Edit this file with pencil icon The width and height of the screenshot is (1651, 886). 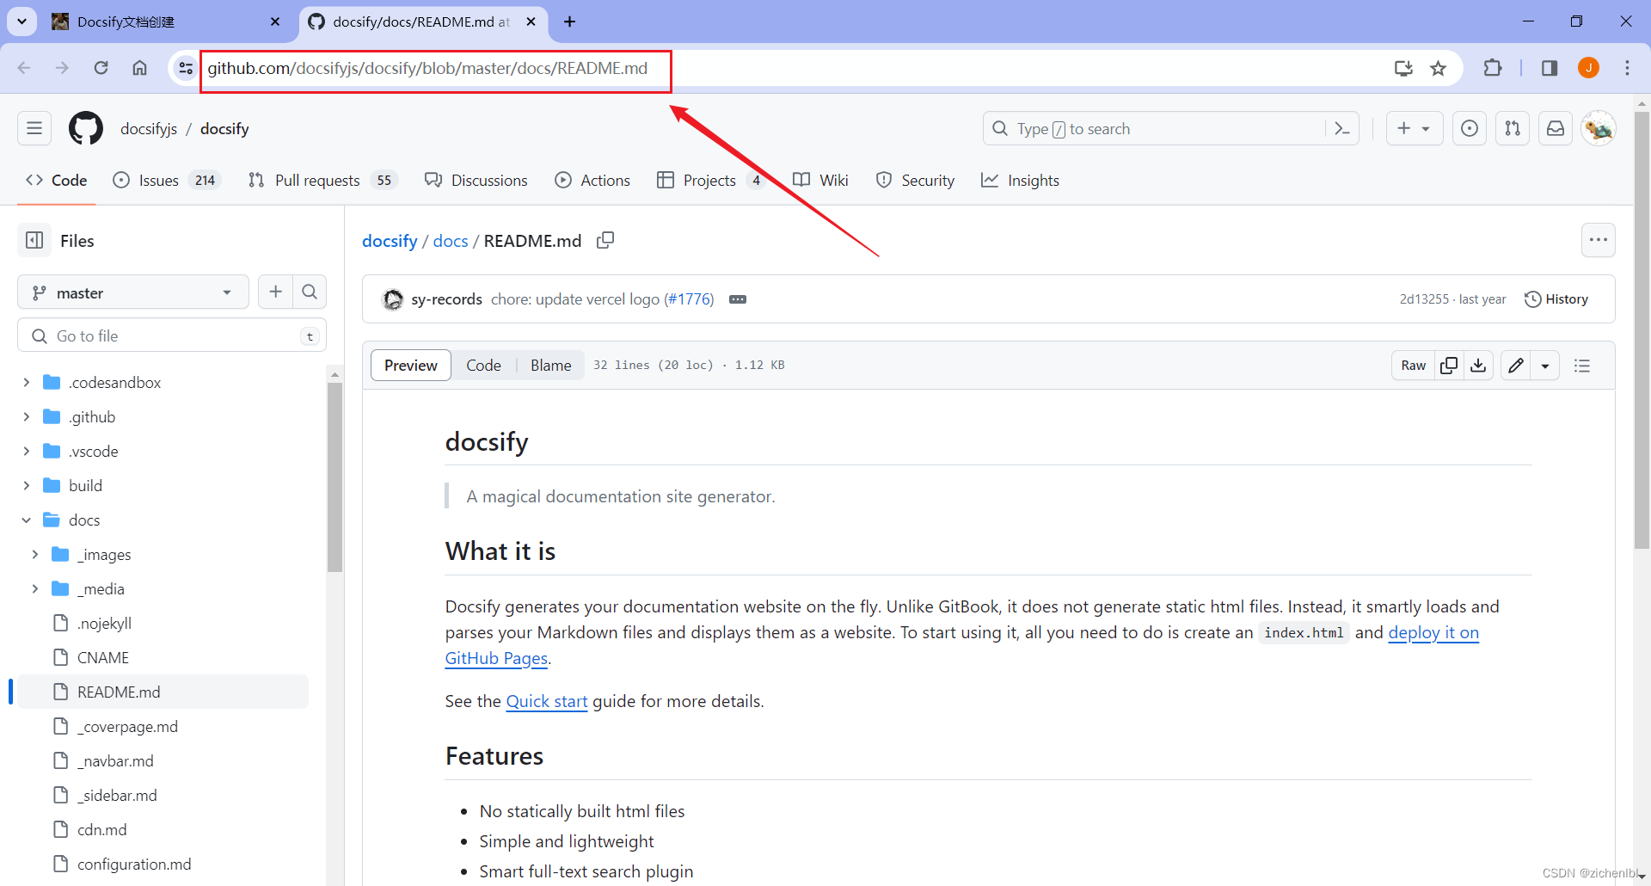pos(1516,366)
